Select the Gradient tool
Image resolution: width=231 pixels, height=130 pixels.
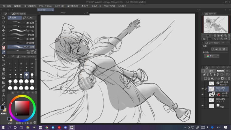[x=3, y=82]
